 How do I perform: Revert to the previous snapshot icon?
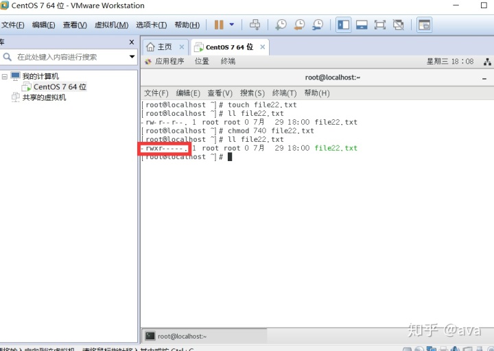point(299,25)
